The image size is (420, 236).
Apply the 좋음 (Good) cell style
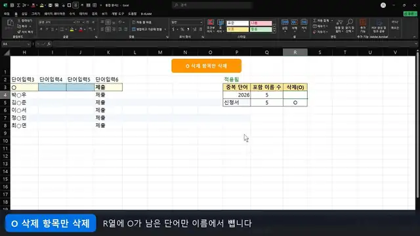261,29
